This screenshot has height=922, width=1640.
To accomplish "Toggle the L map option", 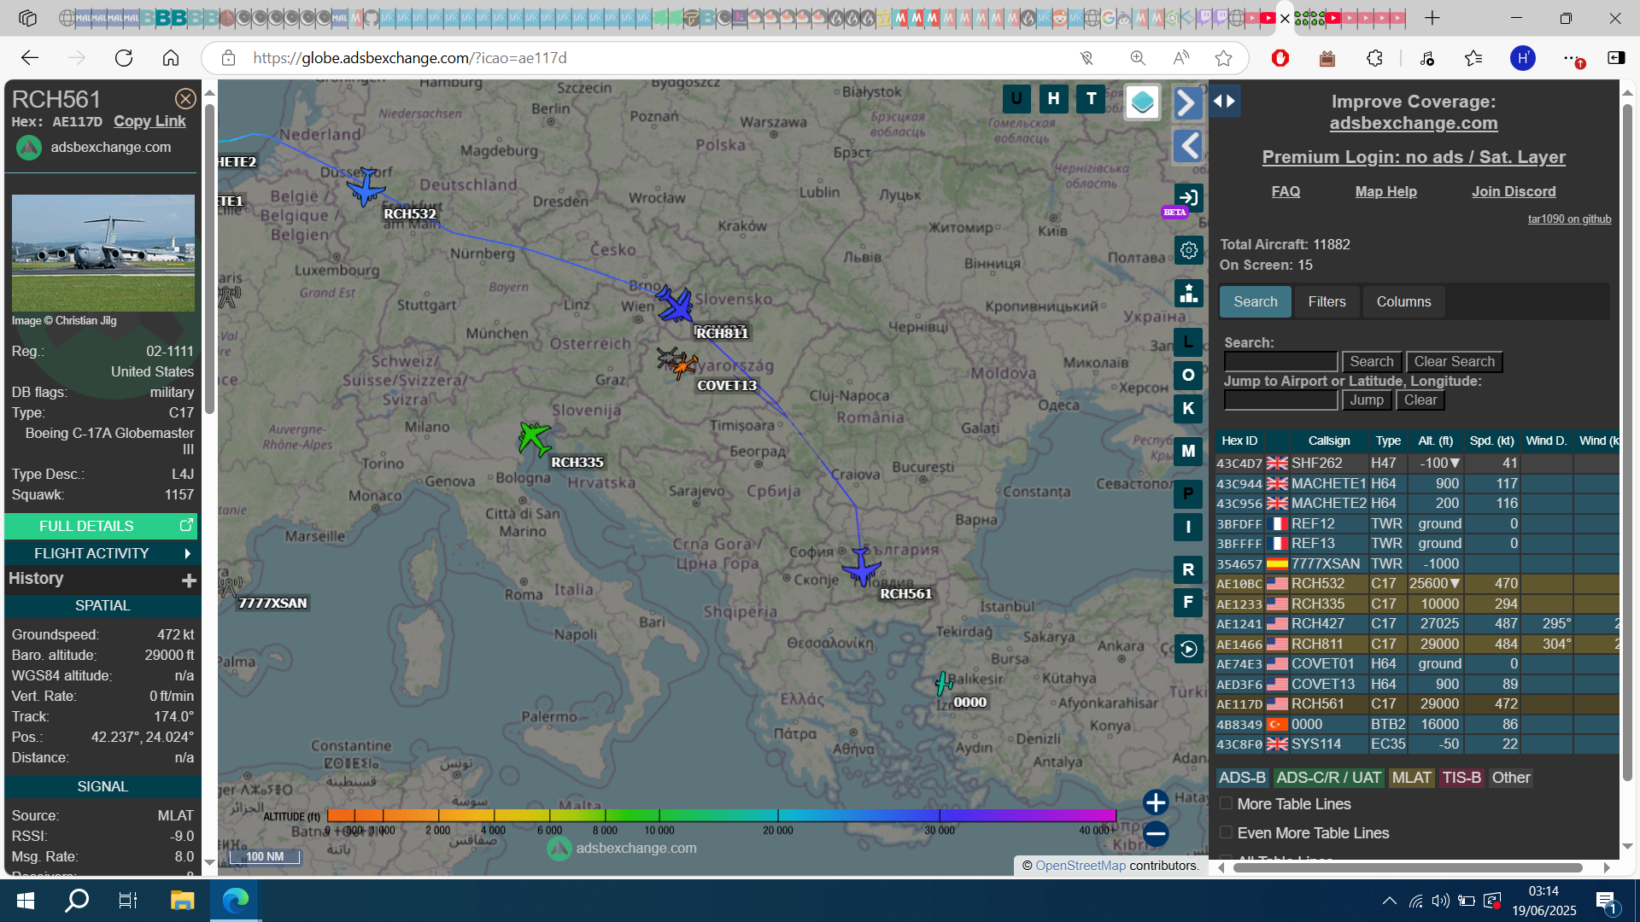I will (1188, 342).
